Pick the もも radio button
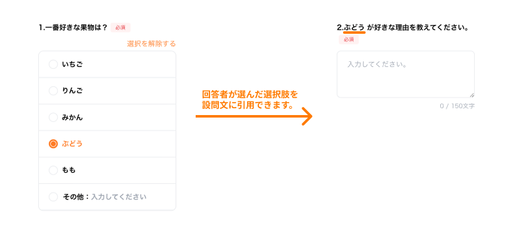The image size is (513, 232). 53,170
